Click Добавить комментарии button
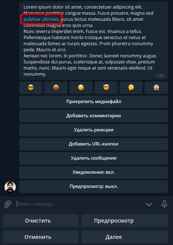This screenshot has width=173, height=245. coord(94,116)
